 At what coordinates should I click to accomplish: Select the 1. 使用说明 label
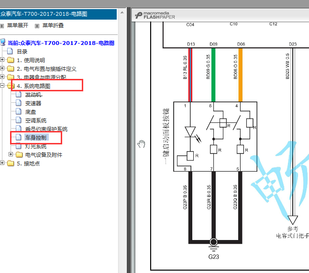coord(31,60)
